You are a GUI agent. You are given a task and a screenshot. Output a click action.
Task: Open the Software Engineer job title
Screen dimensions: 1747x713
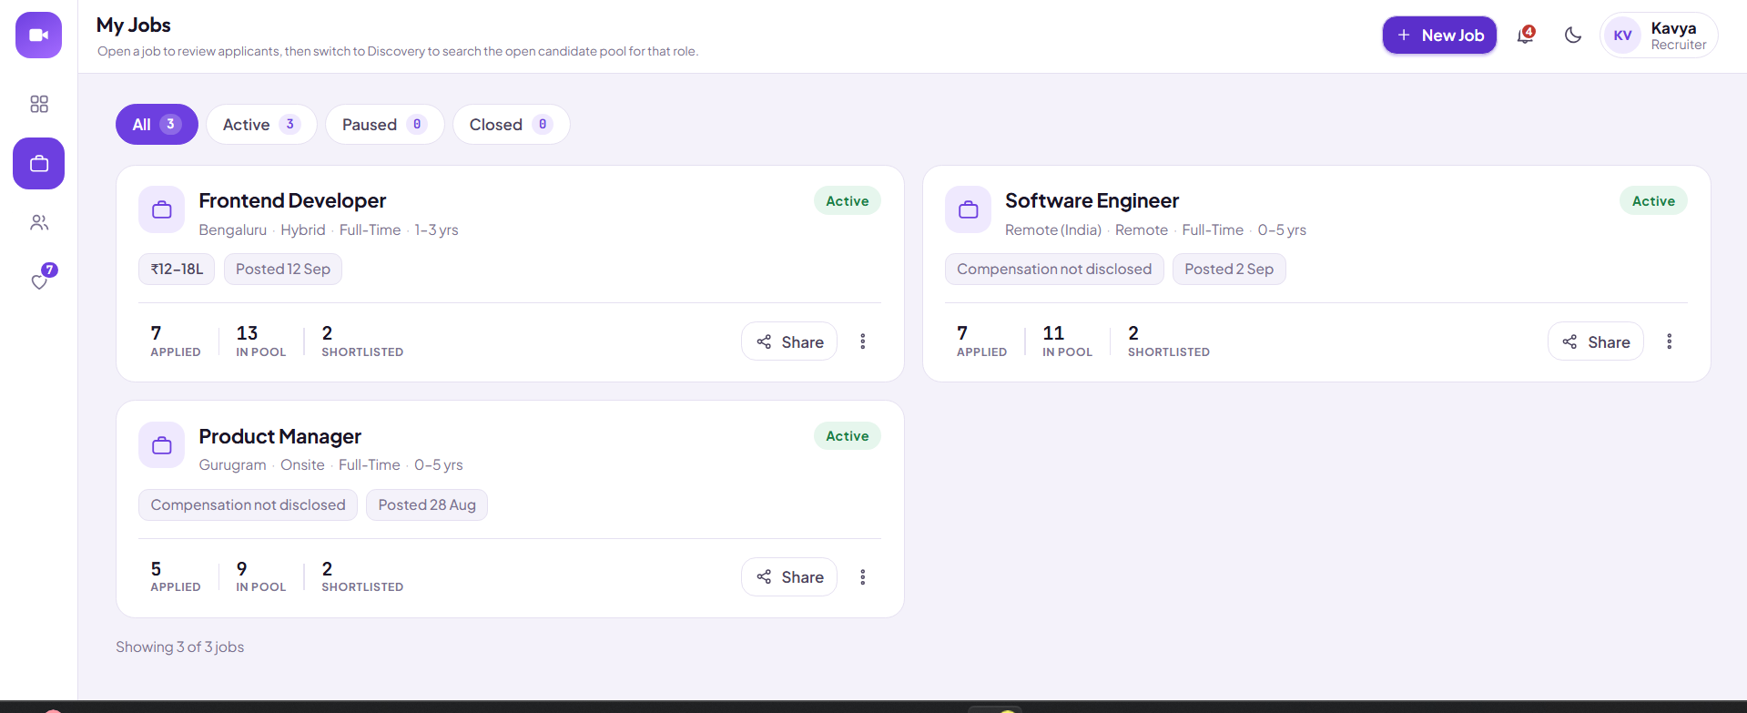click(x=1092, y=200)
